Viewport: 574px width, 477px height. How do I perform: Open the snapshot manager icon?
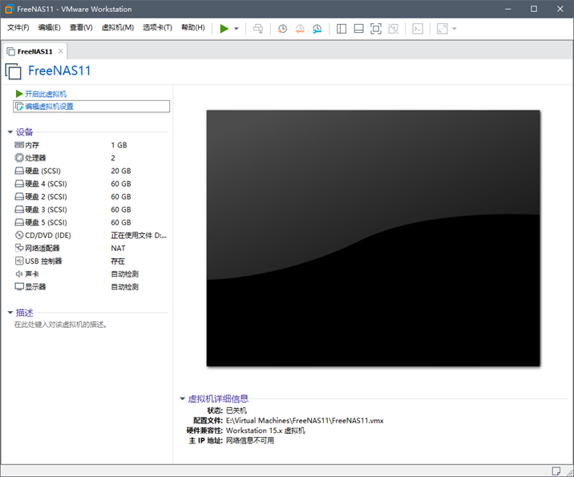point(317,29)
